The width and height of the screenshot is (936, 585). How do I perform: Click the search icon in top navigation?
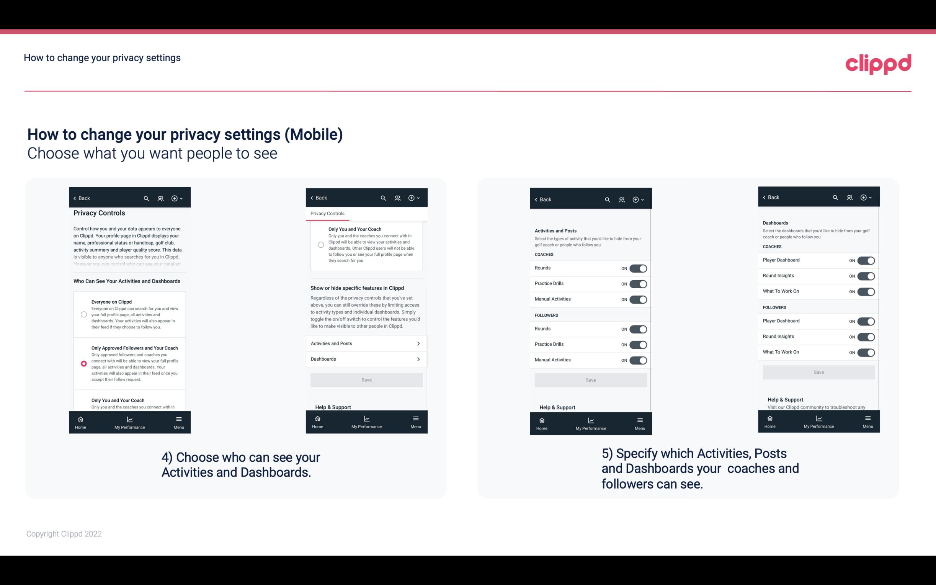[x=146, y=198]
